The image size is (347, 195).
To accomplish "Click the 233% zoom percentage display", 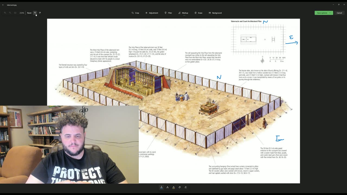I will [x=22, y=13].
